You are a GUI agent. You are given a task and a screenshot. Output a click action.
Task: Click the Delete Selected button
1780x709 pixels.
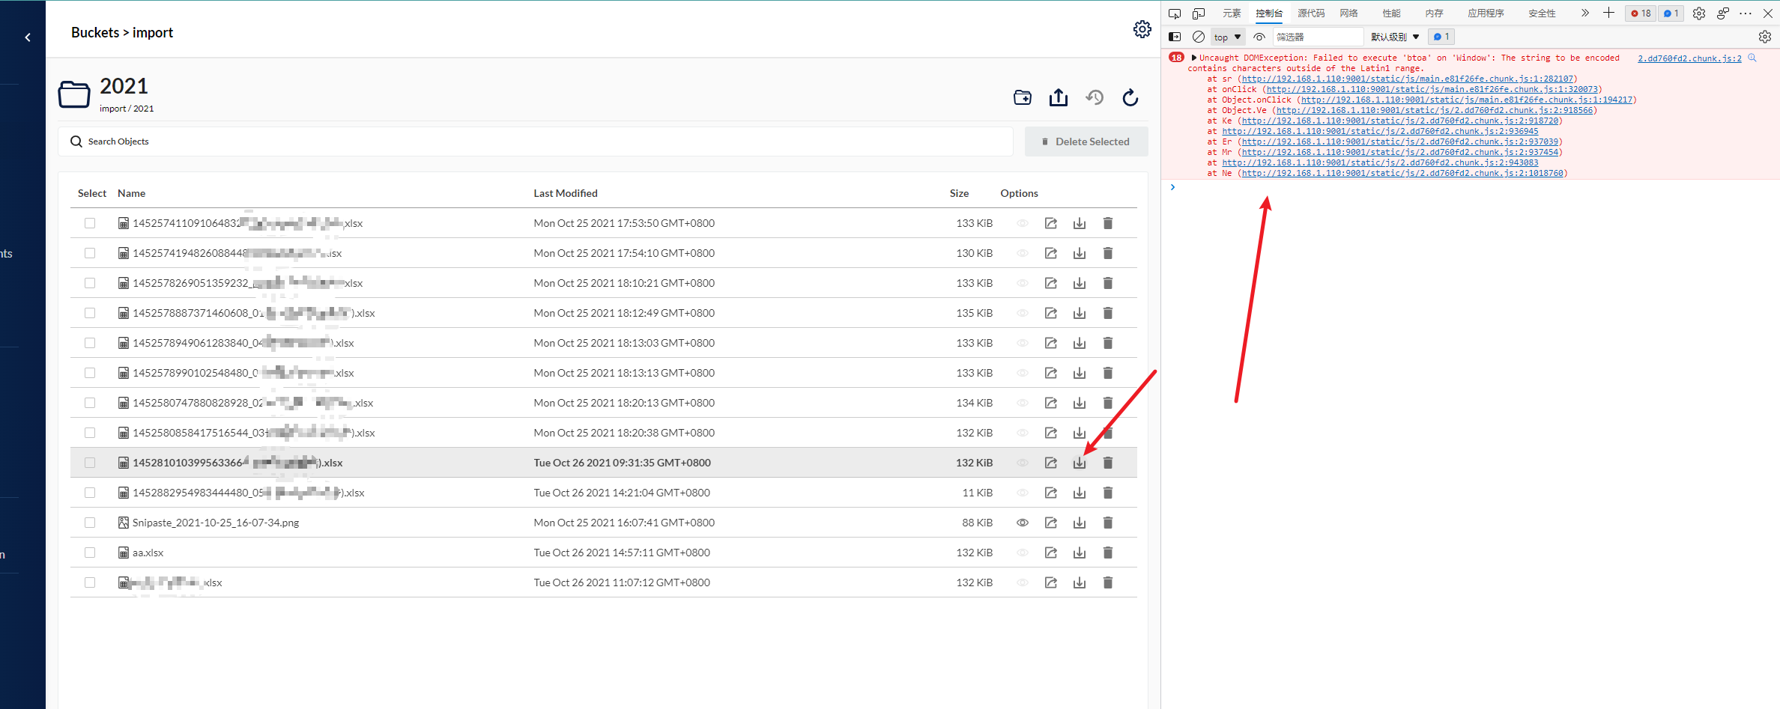pos(1086,141)
